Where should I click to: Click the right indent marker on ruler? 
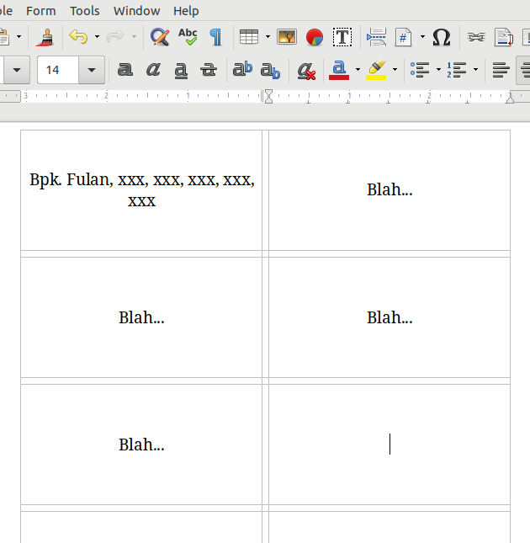point(510,99)
